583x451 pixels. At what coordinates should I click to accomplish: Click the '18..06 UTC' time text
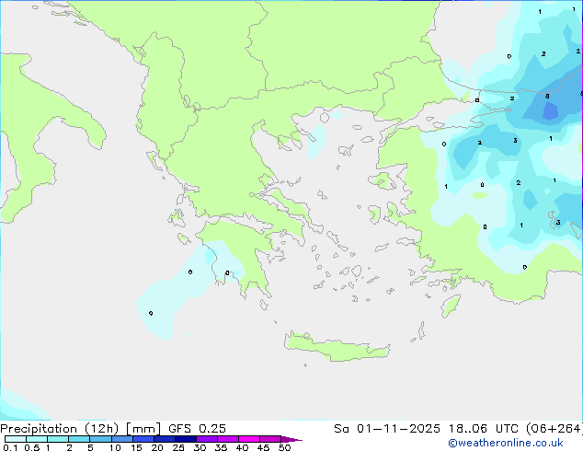483,429
